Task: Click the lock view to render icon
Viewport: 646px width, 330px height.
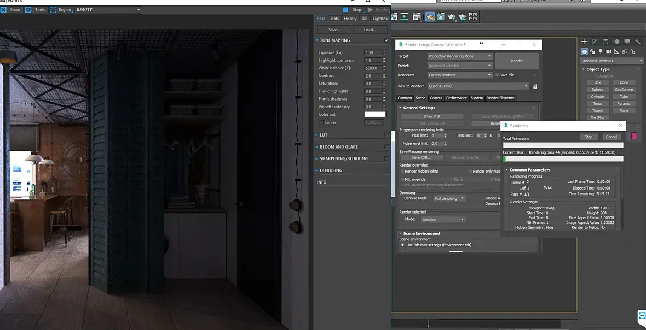Action: tap(535, 86)
